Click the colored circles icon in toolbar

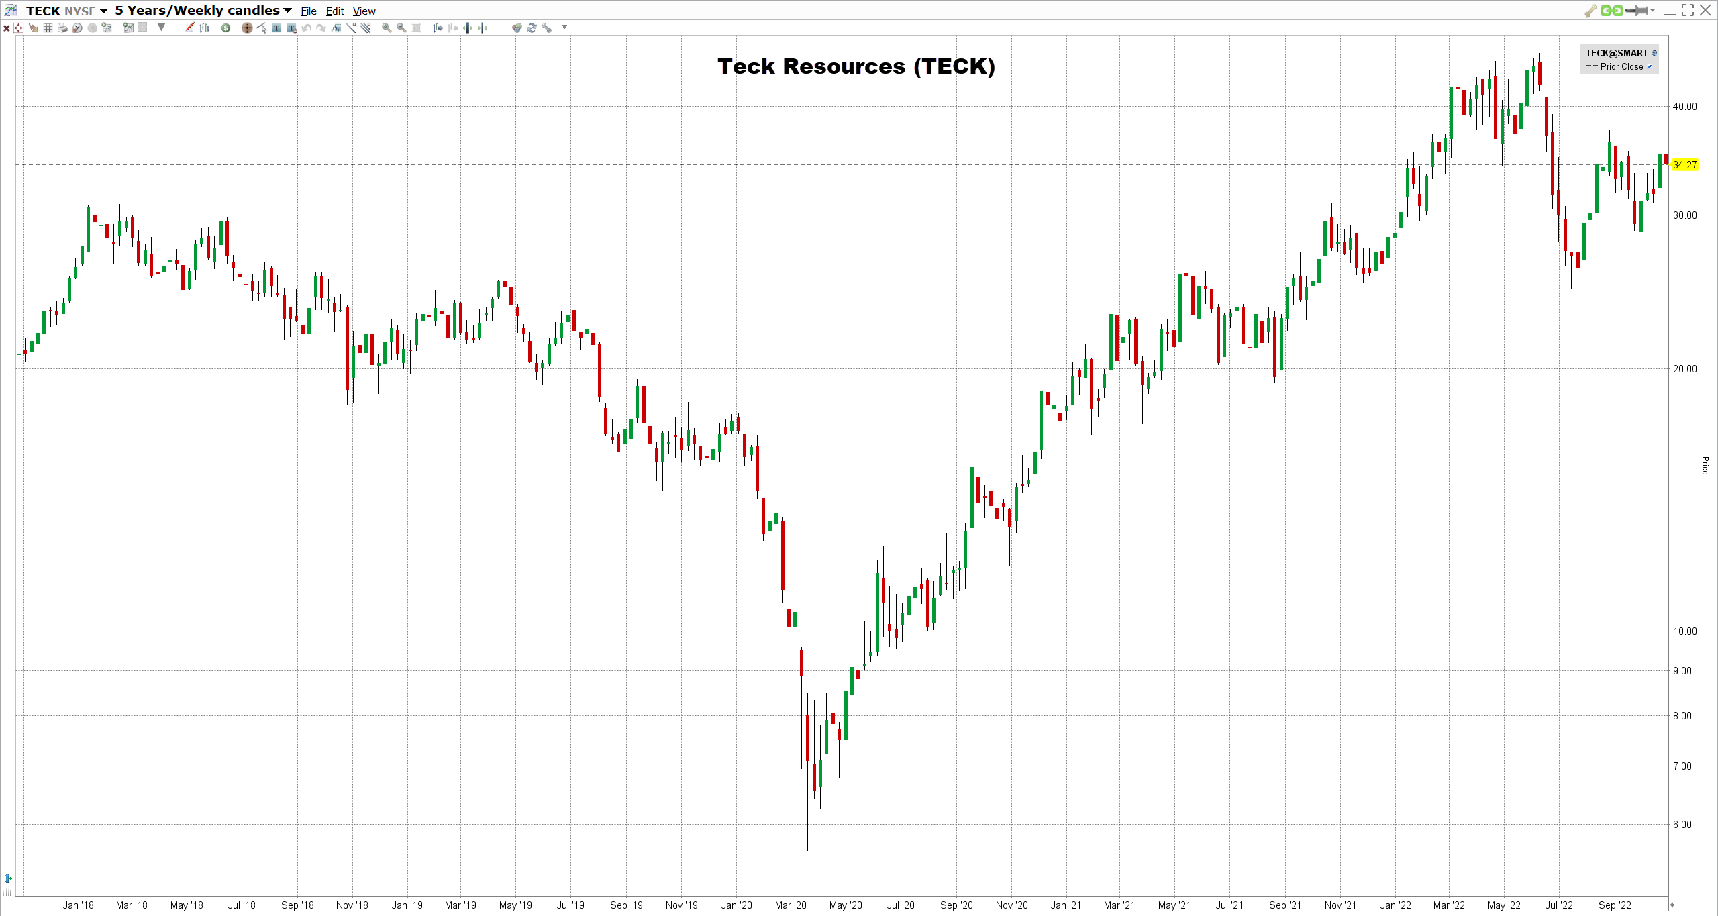pyautogui.click(x=517, y=28)
